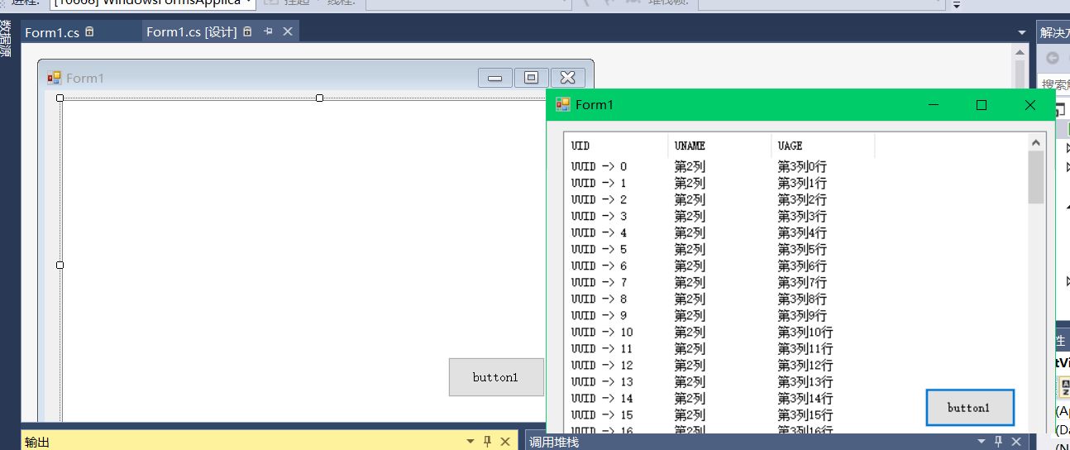Open the 调用堆栈 panel options dropdown

[x=982, y=442]
